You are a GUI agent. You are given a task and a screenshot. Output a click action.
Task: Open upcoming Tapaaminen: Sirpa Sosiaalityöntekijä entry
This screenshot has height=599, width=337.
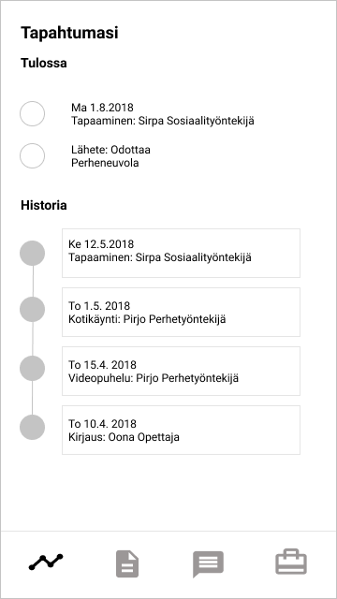(x=163, y=114)
